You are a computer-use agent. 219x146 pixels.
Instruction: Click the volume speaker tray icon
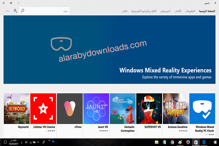(x=26, y=142)
